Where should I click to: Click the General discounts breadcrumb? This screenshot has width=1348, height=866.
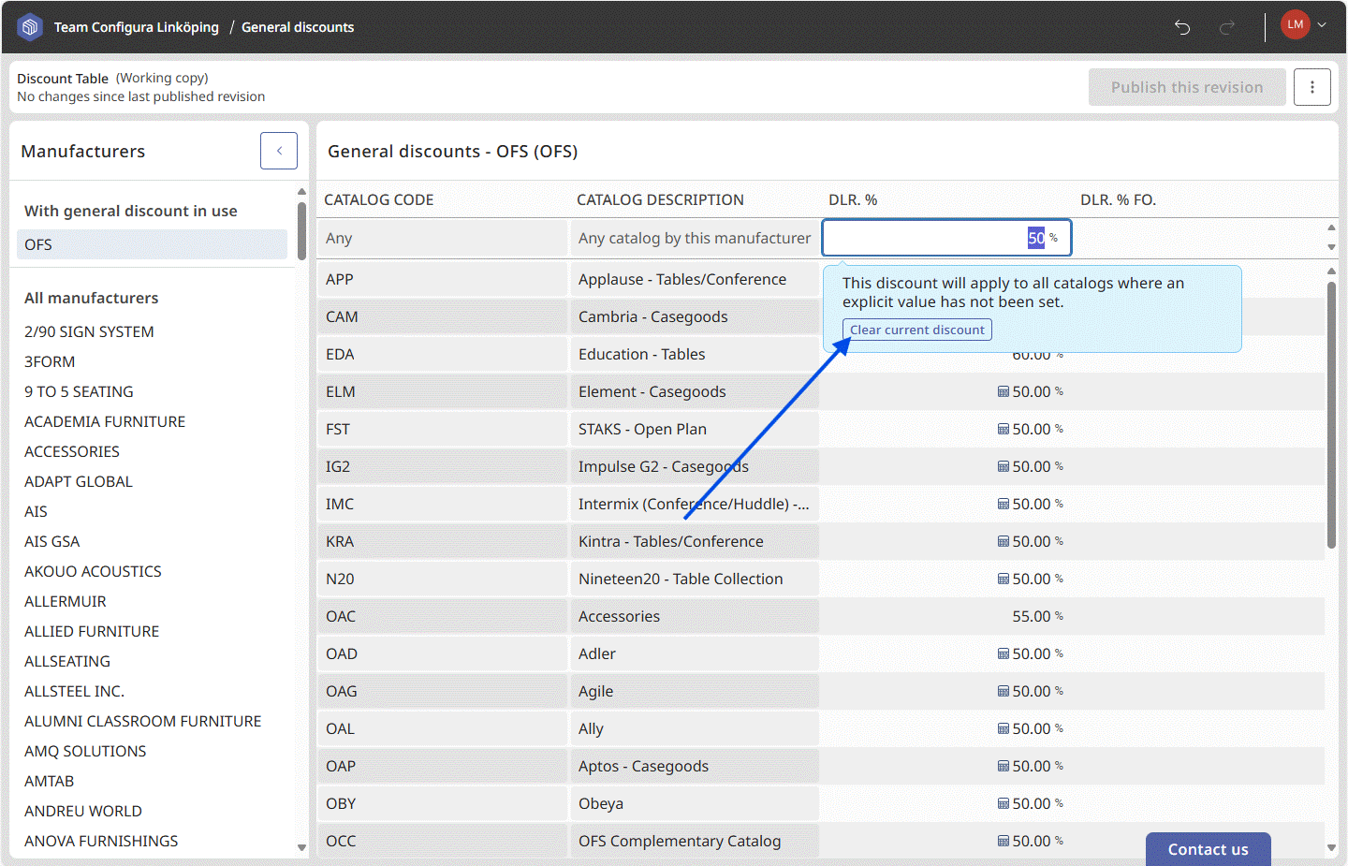tap(298, 27)
